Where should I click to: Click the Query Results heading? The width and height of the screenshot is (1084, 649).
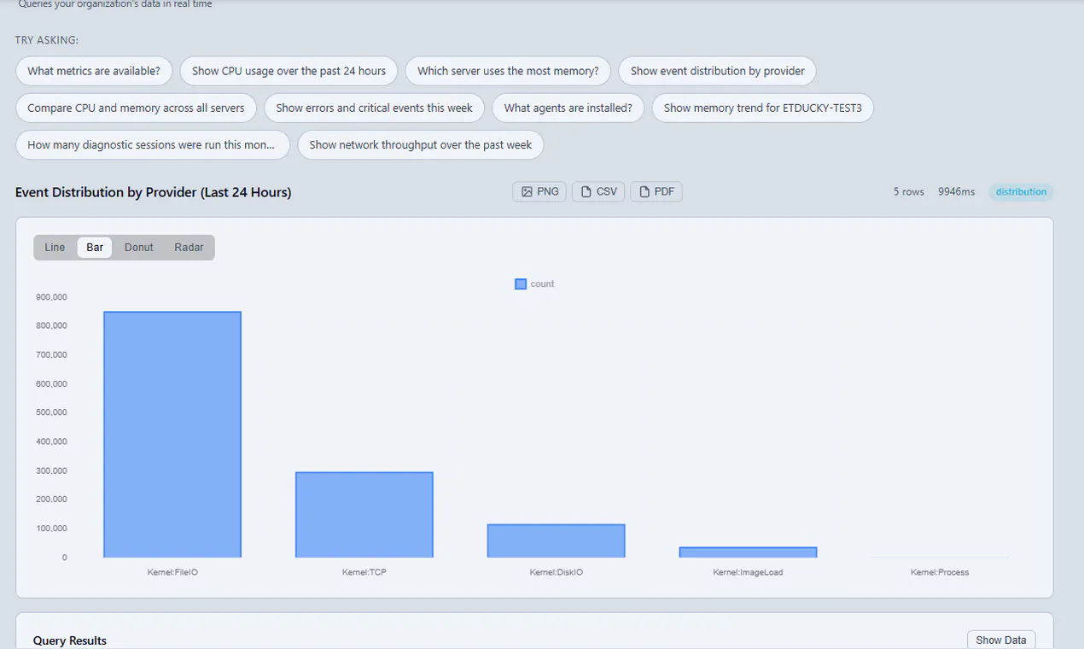[x=70, y=640]
